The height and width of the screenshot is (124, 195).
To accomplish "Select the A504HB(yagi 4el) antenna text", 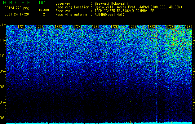I will 109,15.
